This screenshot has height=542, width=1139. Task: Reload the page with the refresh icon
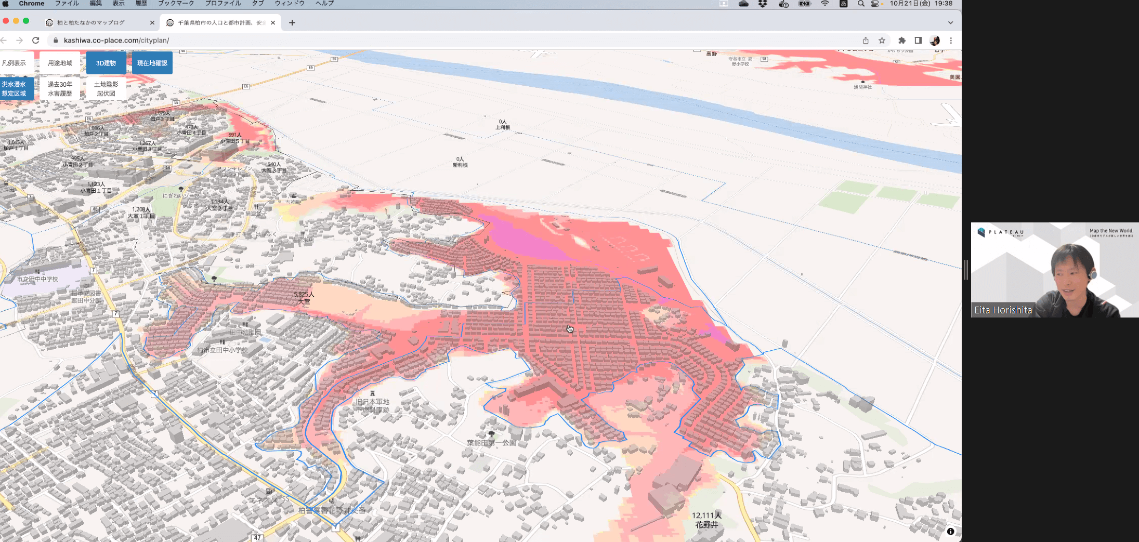coord(36,40)
